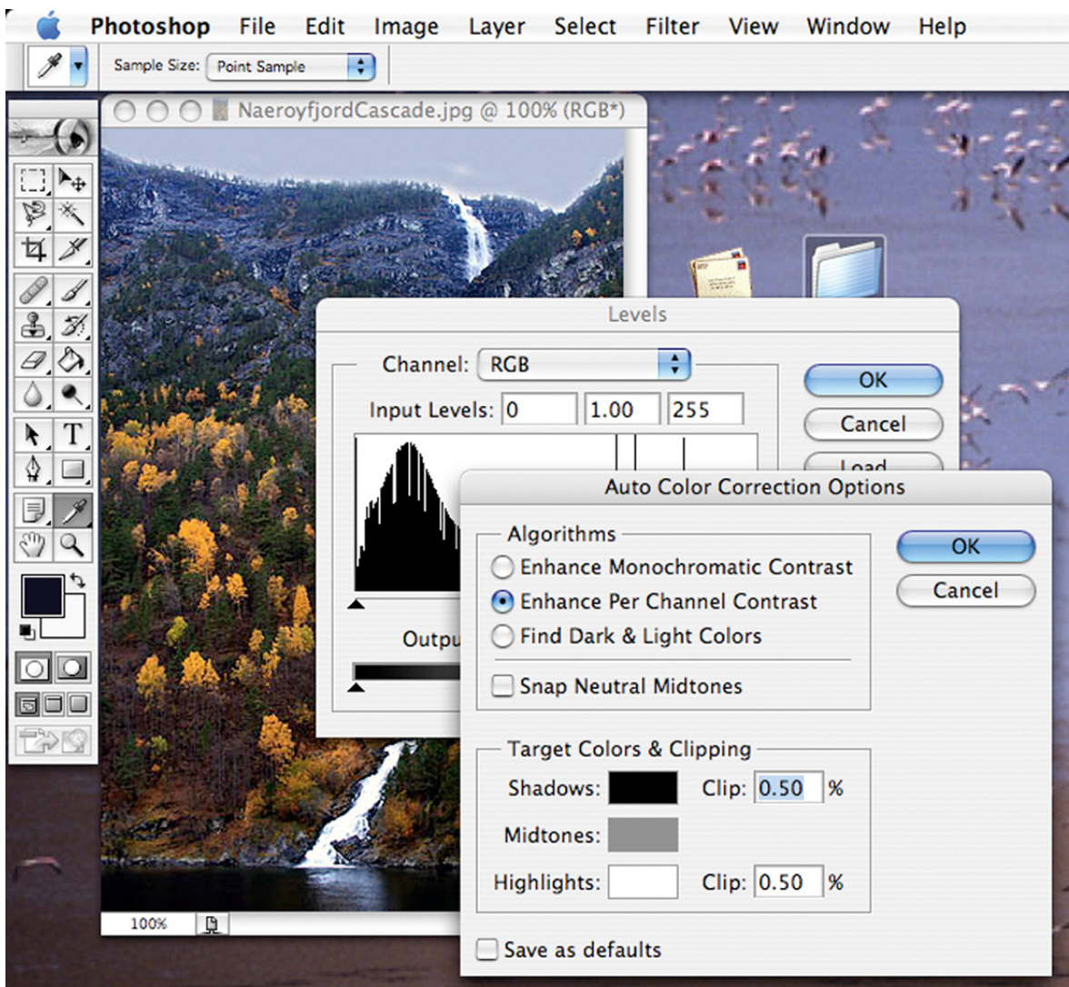The image size is (1069, 987).
Task: Select the Move tool
Action: (72, 182)
